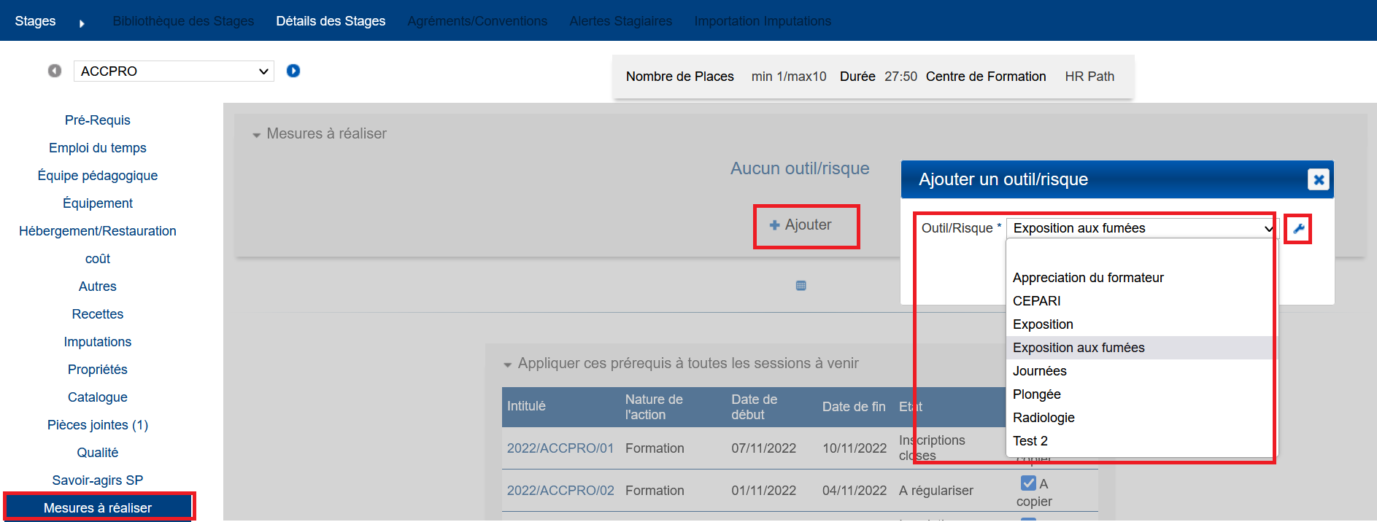Open session 2022/ACCPRO/02 link
This screenshot has width=1377, height=522.
coord(560,491)
